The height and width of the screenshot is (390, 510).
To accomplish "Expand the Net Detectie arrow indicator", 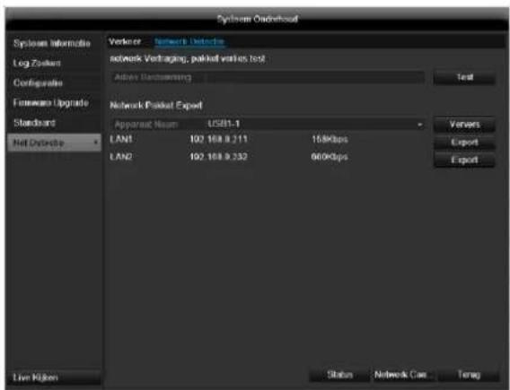I will pyautogui.click(x=95, y=143).
